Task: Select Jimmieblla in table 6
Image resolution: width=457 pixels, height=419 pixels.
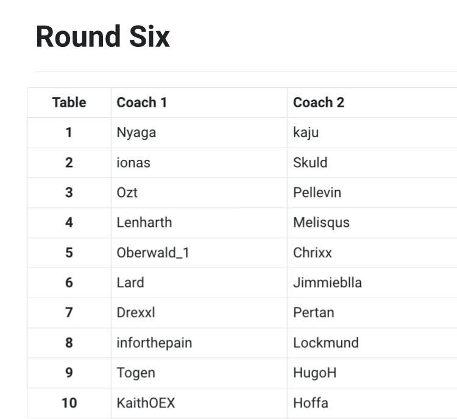Action: coord(327,282)
